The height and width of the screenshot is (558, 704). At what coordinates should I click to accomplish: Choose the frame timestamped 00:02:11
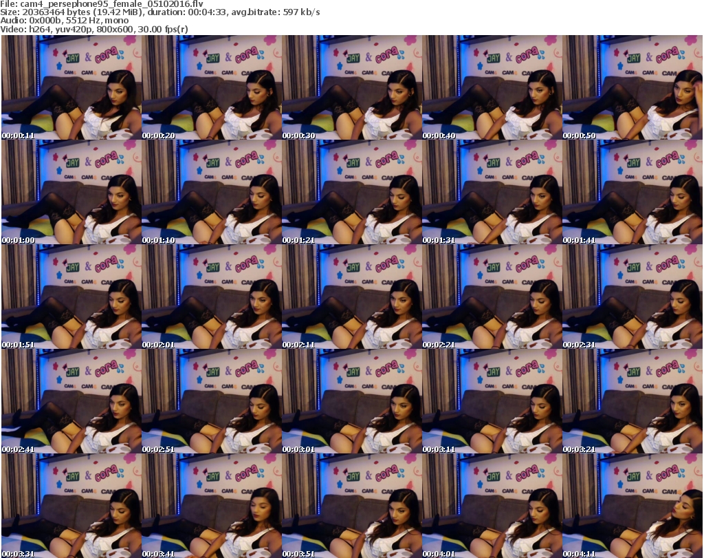(x=351, y=297)
